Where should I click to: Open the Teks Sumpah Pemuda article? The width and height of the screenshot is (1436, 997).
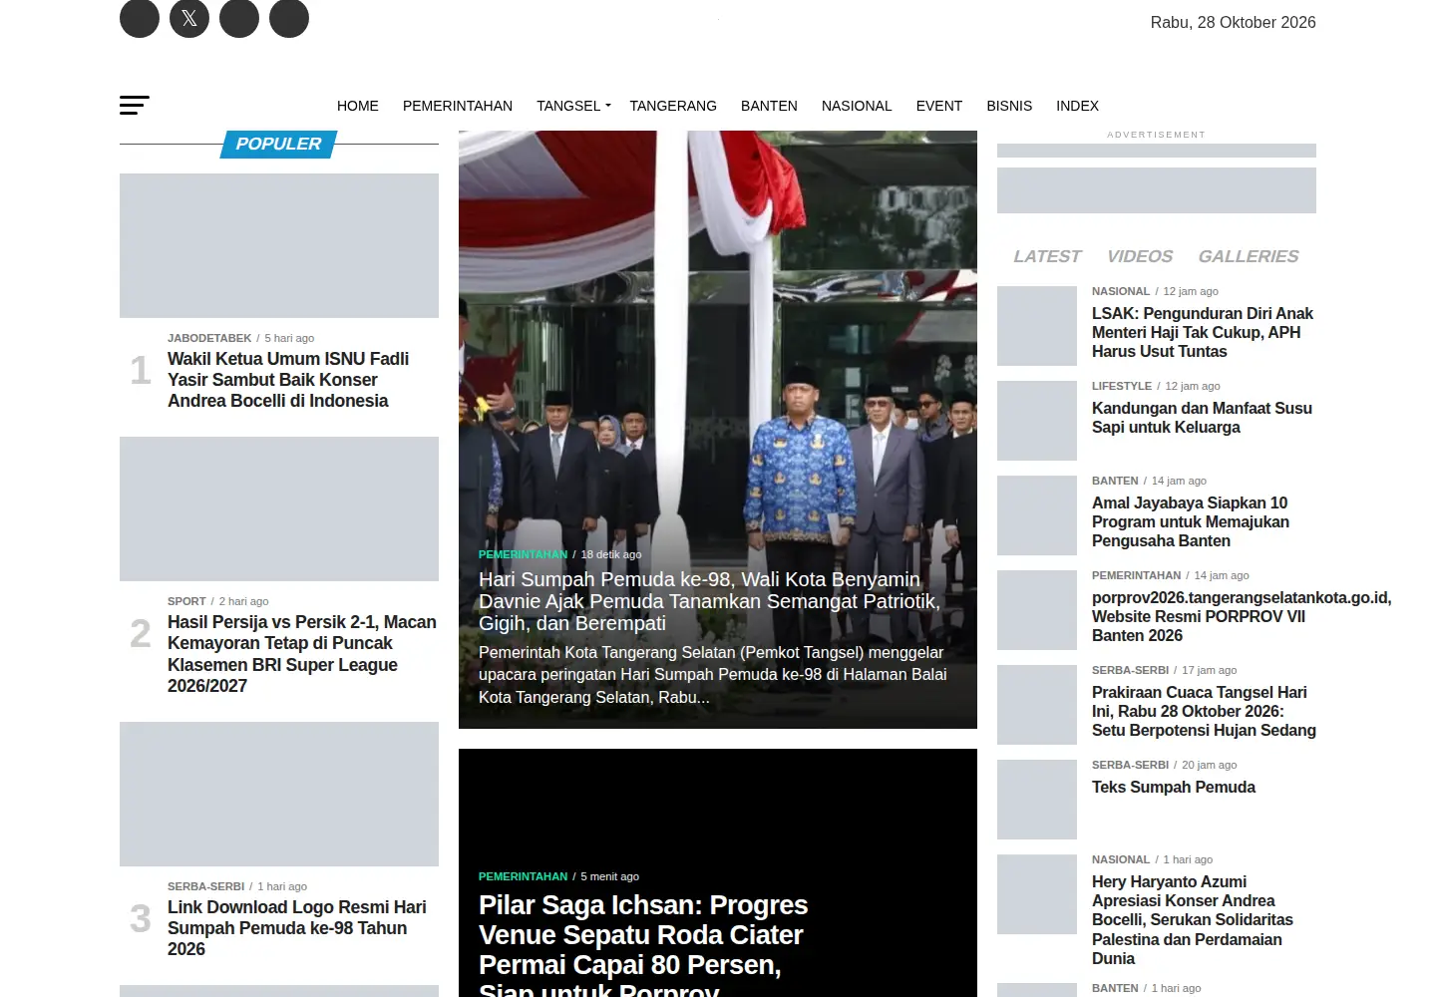coord(1174,787)
